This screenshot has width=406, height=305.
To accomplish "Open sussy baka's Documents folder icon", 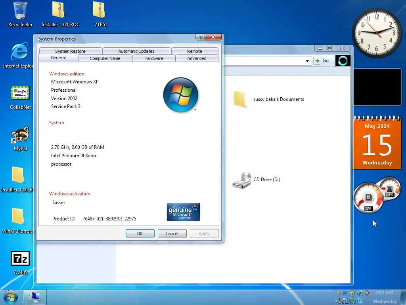I will pos(239,99).
